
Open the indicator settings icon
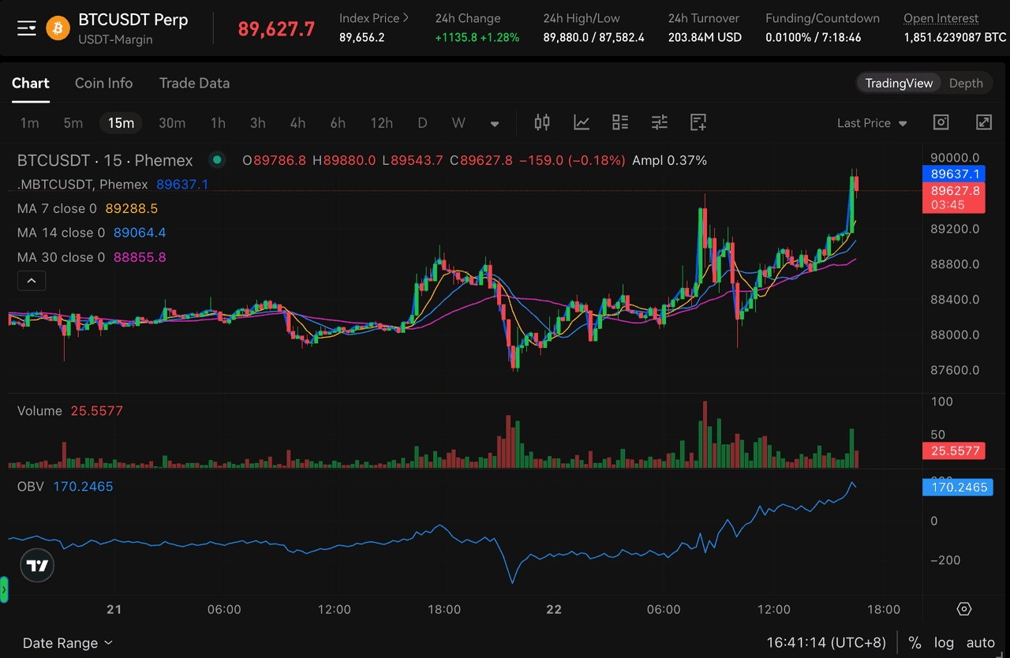pos(660,122)
